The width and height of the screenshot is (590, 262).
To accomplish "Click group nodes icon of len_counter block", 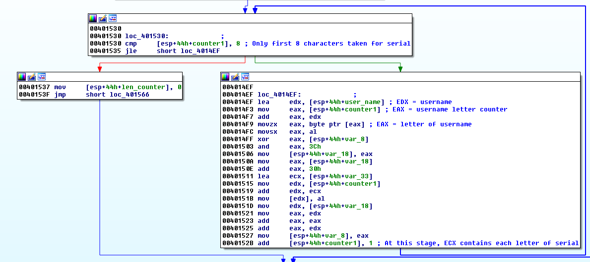I will pyautogui.click(x=42, y=77).
